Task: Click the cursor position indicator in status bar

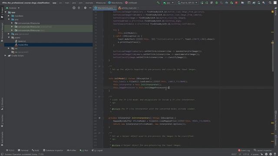Action: click(x=234, y=154)
